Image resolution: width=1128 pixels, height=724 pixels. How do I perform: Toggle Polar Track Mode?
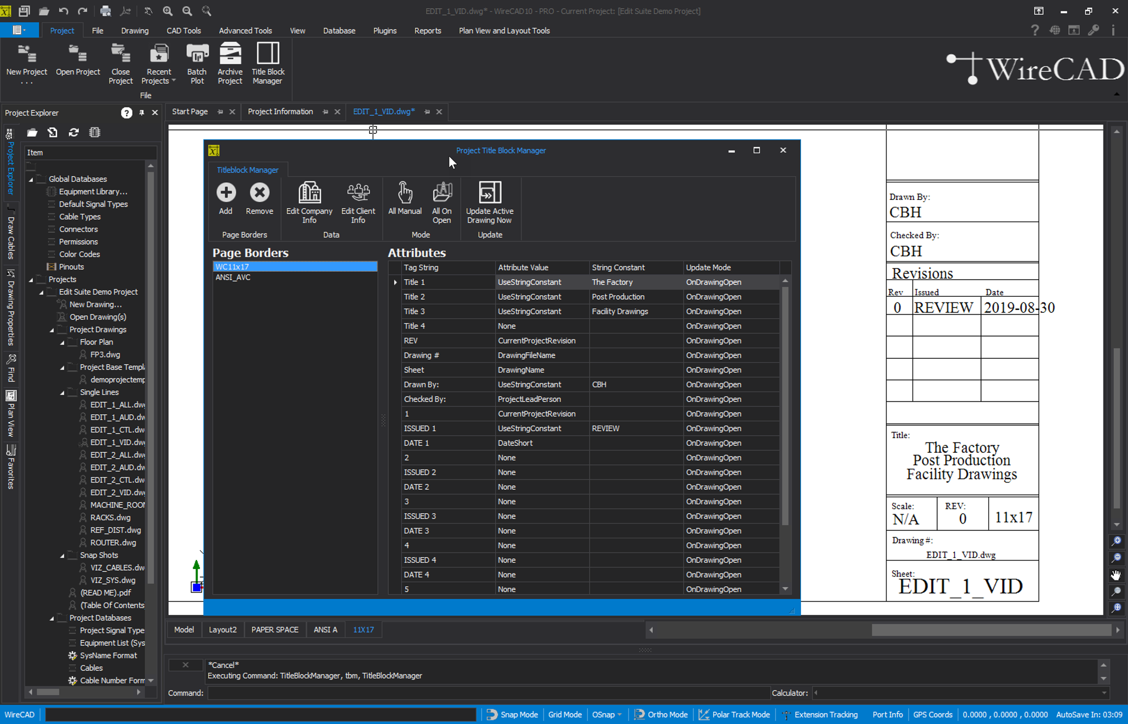click(734, 714)
